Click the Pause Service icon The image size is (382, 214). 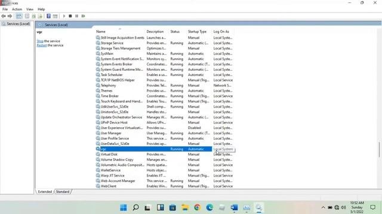(77, 16)
